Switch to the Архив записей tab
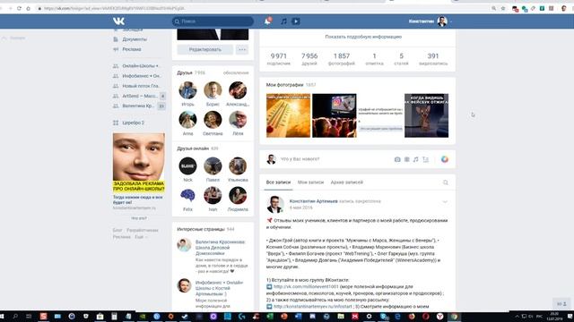 (x=347, y=182)
